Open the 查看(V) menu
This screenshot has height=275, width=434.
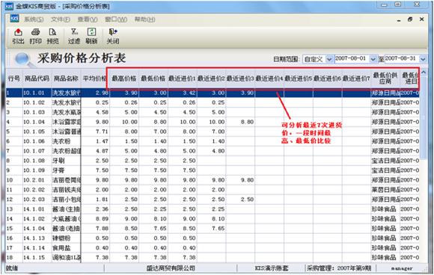(x=88, y=19)
